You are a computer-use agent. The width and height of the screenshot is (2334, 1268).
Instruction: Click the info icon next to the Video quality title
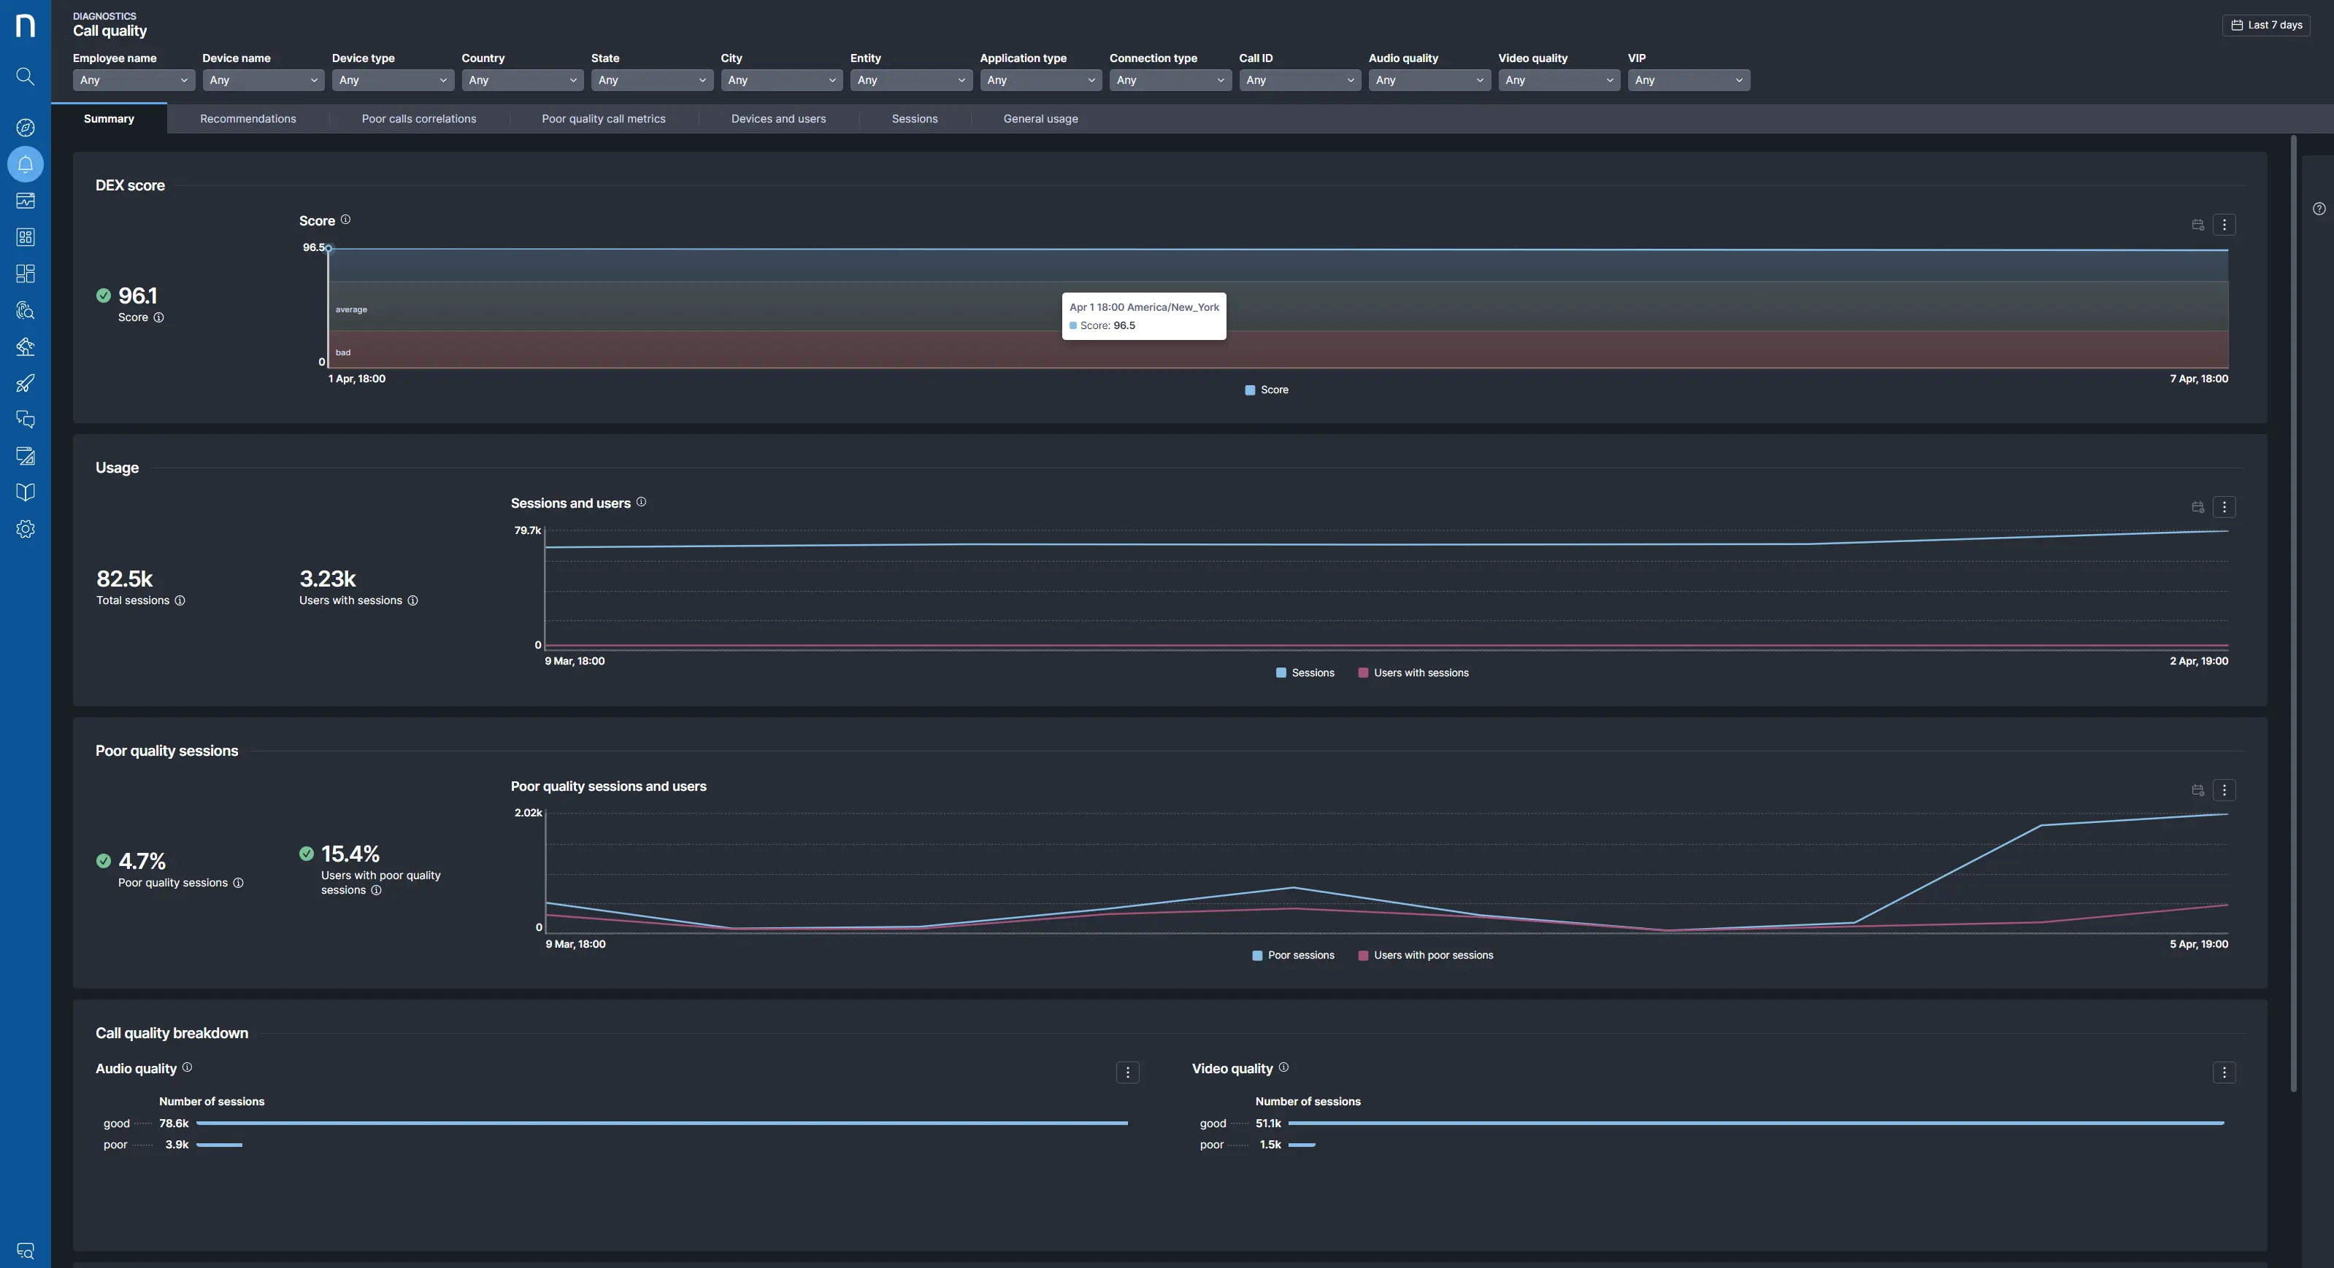point(1283,1068)
